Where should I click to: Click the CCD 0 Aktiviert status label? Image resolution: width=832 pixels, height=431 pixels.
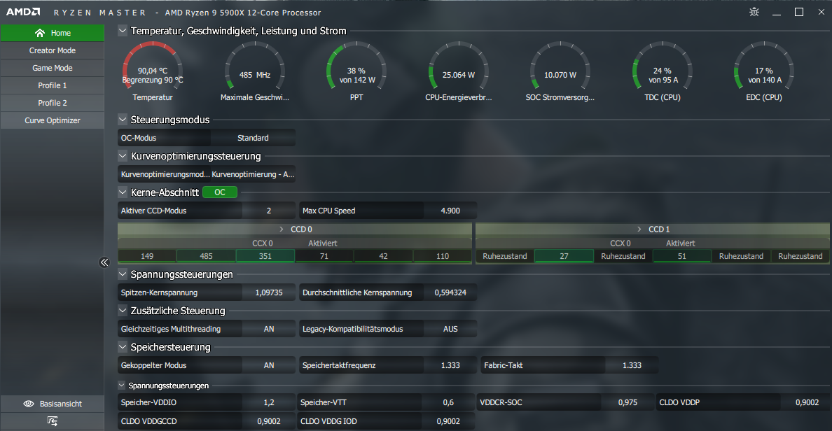coord(323,243)
